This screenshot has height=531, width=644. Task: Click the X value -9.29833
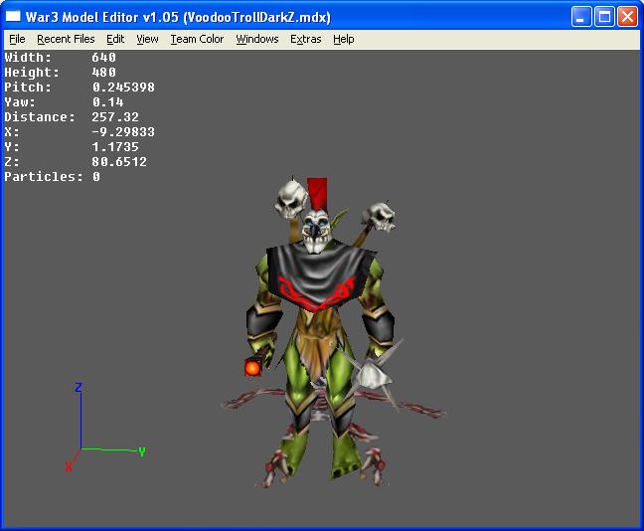[123, 132]
